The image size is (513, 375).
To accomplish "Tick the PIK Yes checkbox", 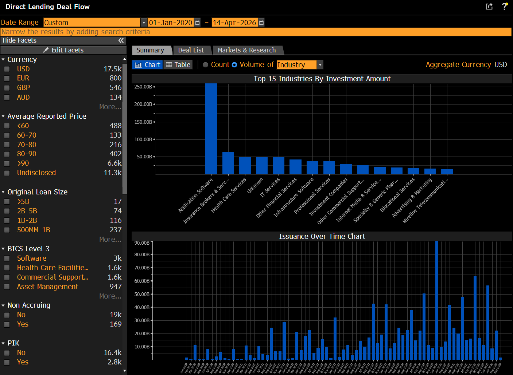I will (x=7, y=362).
